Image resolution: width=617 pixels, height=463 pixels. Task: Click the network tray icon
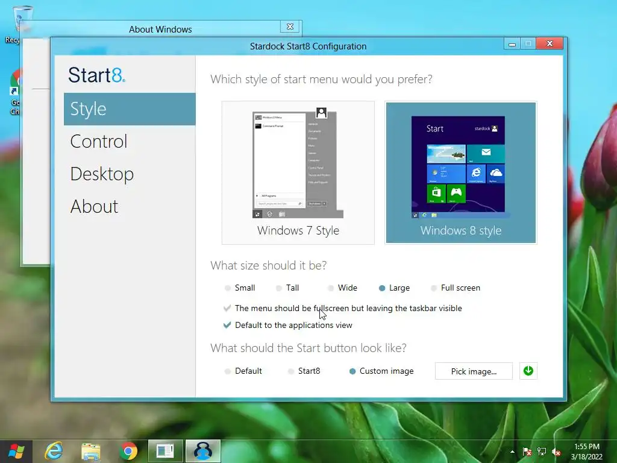click(x=542, y=452)
